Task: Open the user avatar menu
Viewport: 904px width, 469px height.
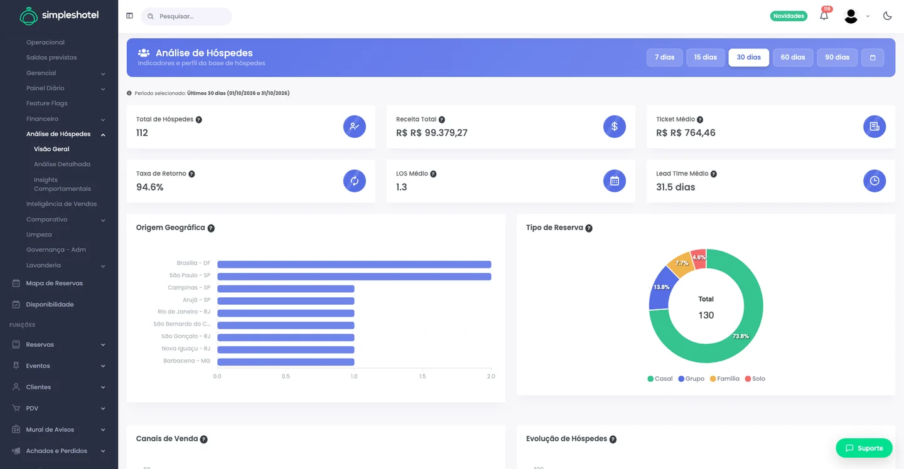Action: tap(851, 16)
